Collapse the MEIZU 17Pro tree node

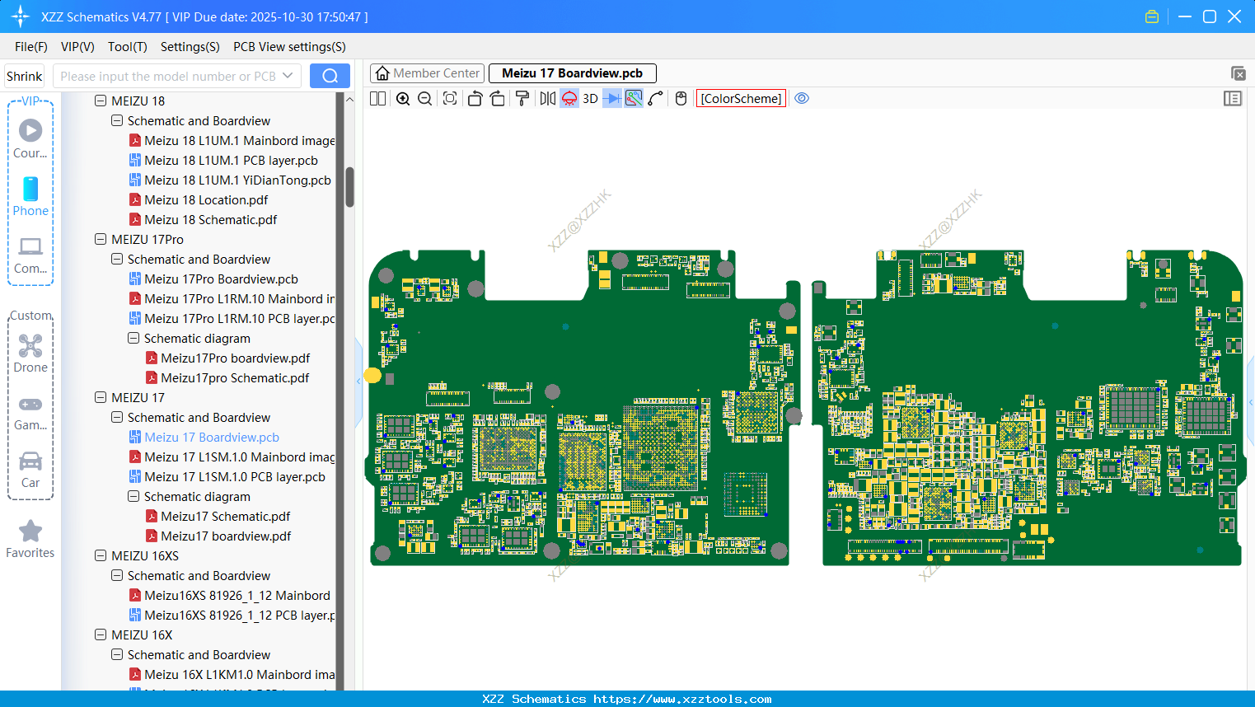101,239
